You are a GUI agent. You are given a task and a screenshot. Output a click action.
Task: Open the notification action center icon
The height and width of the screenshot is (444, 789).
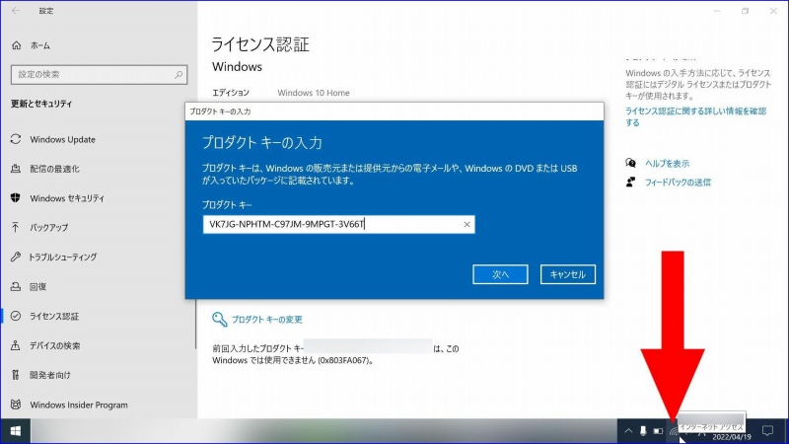(767, 431)
